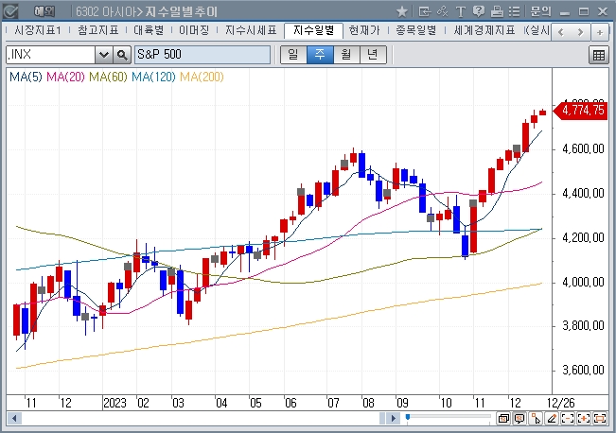Click the magnifier search icon beside .INX

point(122,55)
